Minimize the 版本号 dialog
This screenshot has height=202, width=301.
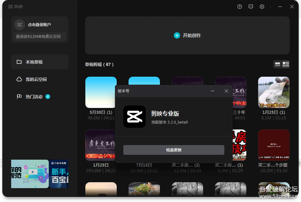click(213, 91)
